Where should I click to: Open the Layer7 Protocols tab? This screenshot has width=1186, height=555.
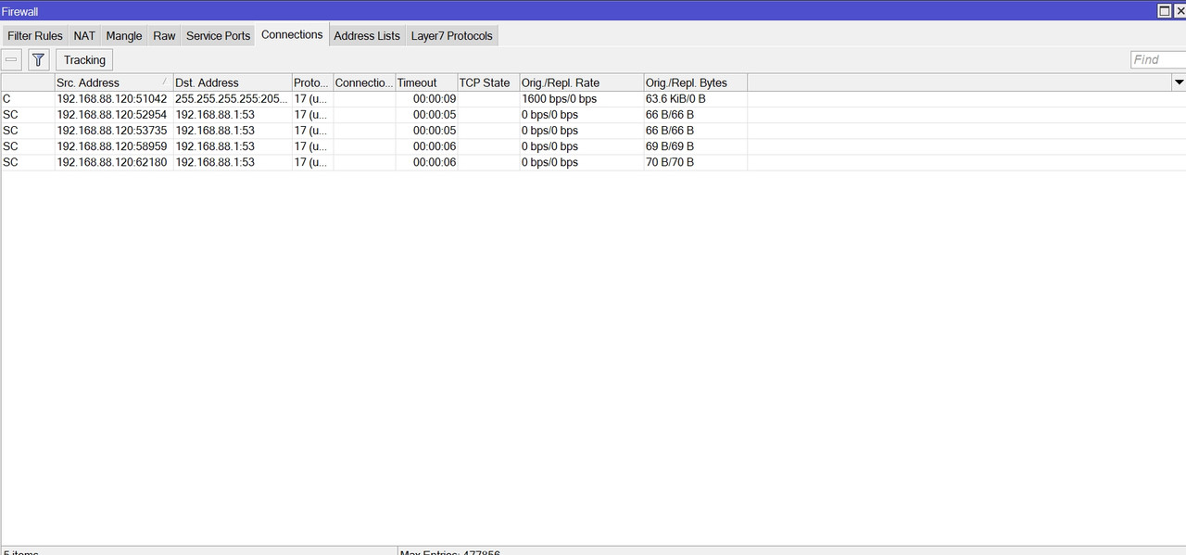tap(451, 35)
